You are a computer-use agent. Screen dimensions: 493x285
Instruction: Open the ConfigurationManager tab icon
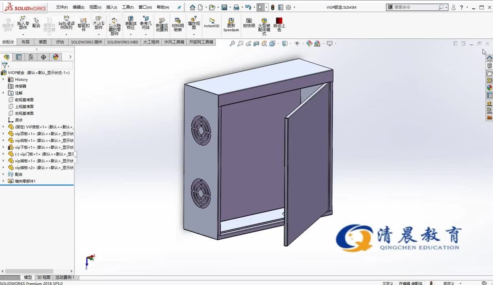tap(31, 57)
